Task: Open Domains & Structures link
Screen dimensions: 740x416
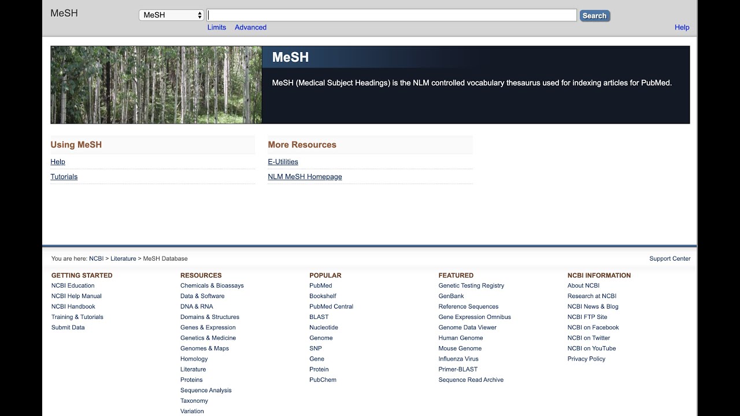Action: [210, 317]
